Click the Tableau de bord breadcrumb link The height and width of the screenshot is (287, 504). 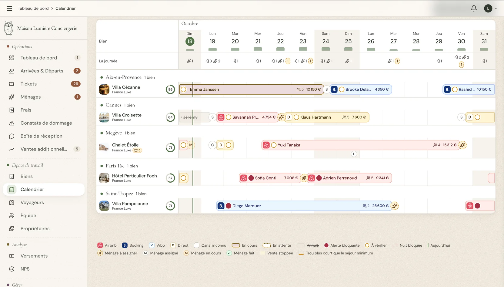pyautogui.click(x=33, y=8)
